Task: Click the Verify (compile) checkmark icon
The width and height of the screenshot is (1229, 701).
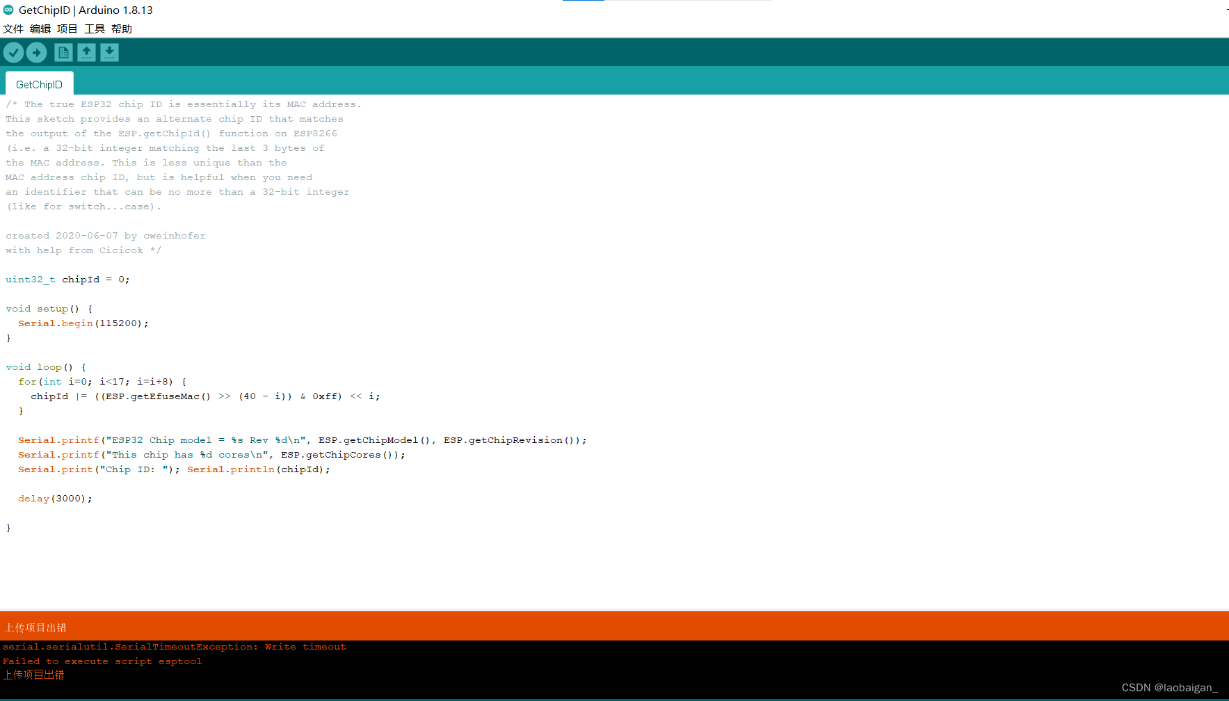Action: [x=13, y=52]
